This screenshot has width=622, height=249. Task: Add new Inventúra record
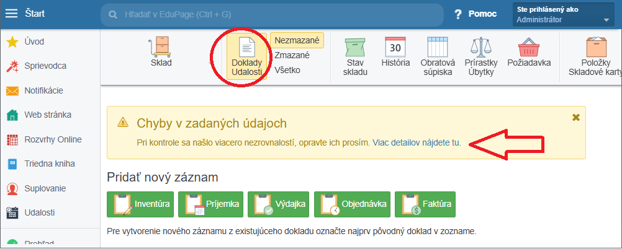pos(140,204)
